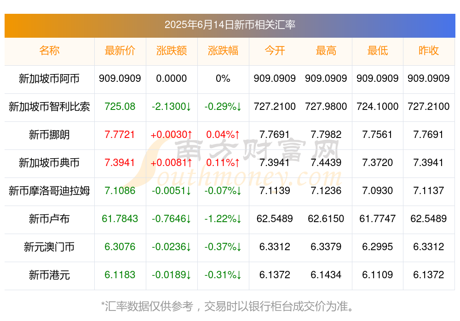The height and width of the screenshot is (321, 460).
Task: Click the latest price '61.7843'
Action: click(x=120, y=218)
